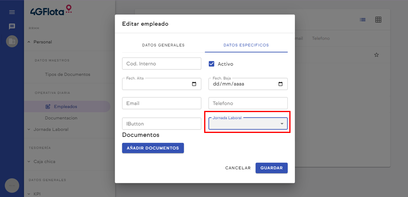Open the Jornada Laboral dropdown

(x=248, y=124)
